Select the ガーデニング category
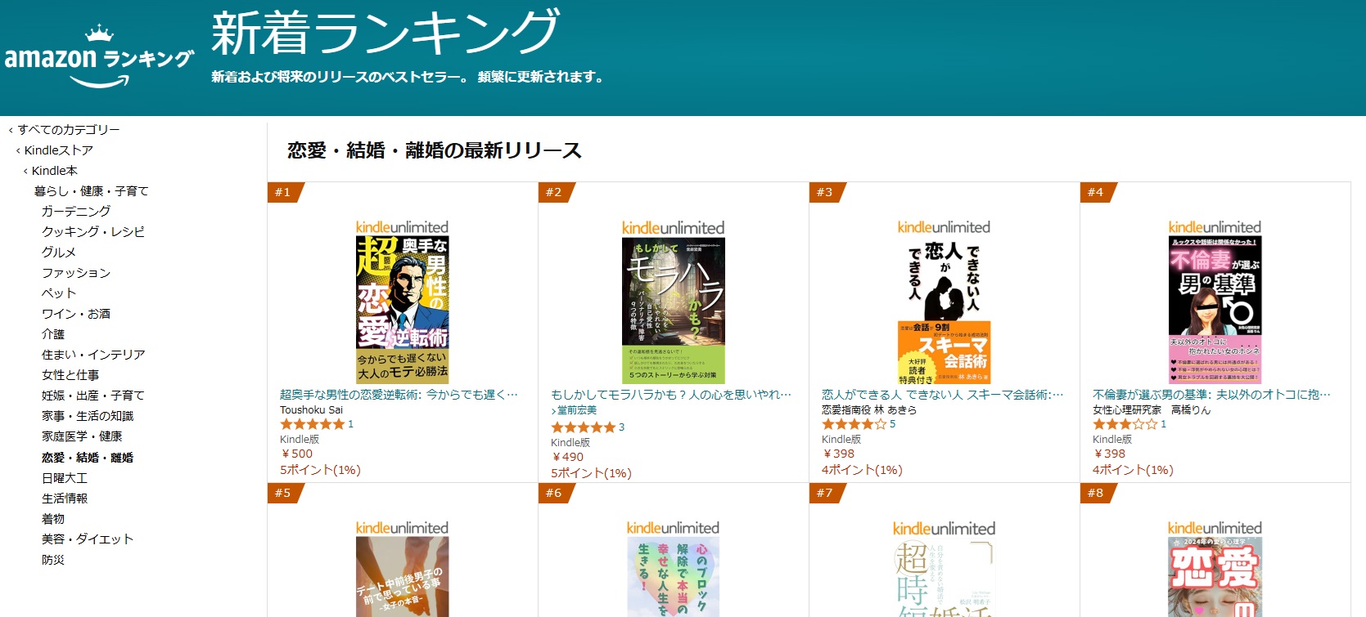 coord(76,212)
